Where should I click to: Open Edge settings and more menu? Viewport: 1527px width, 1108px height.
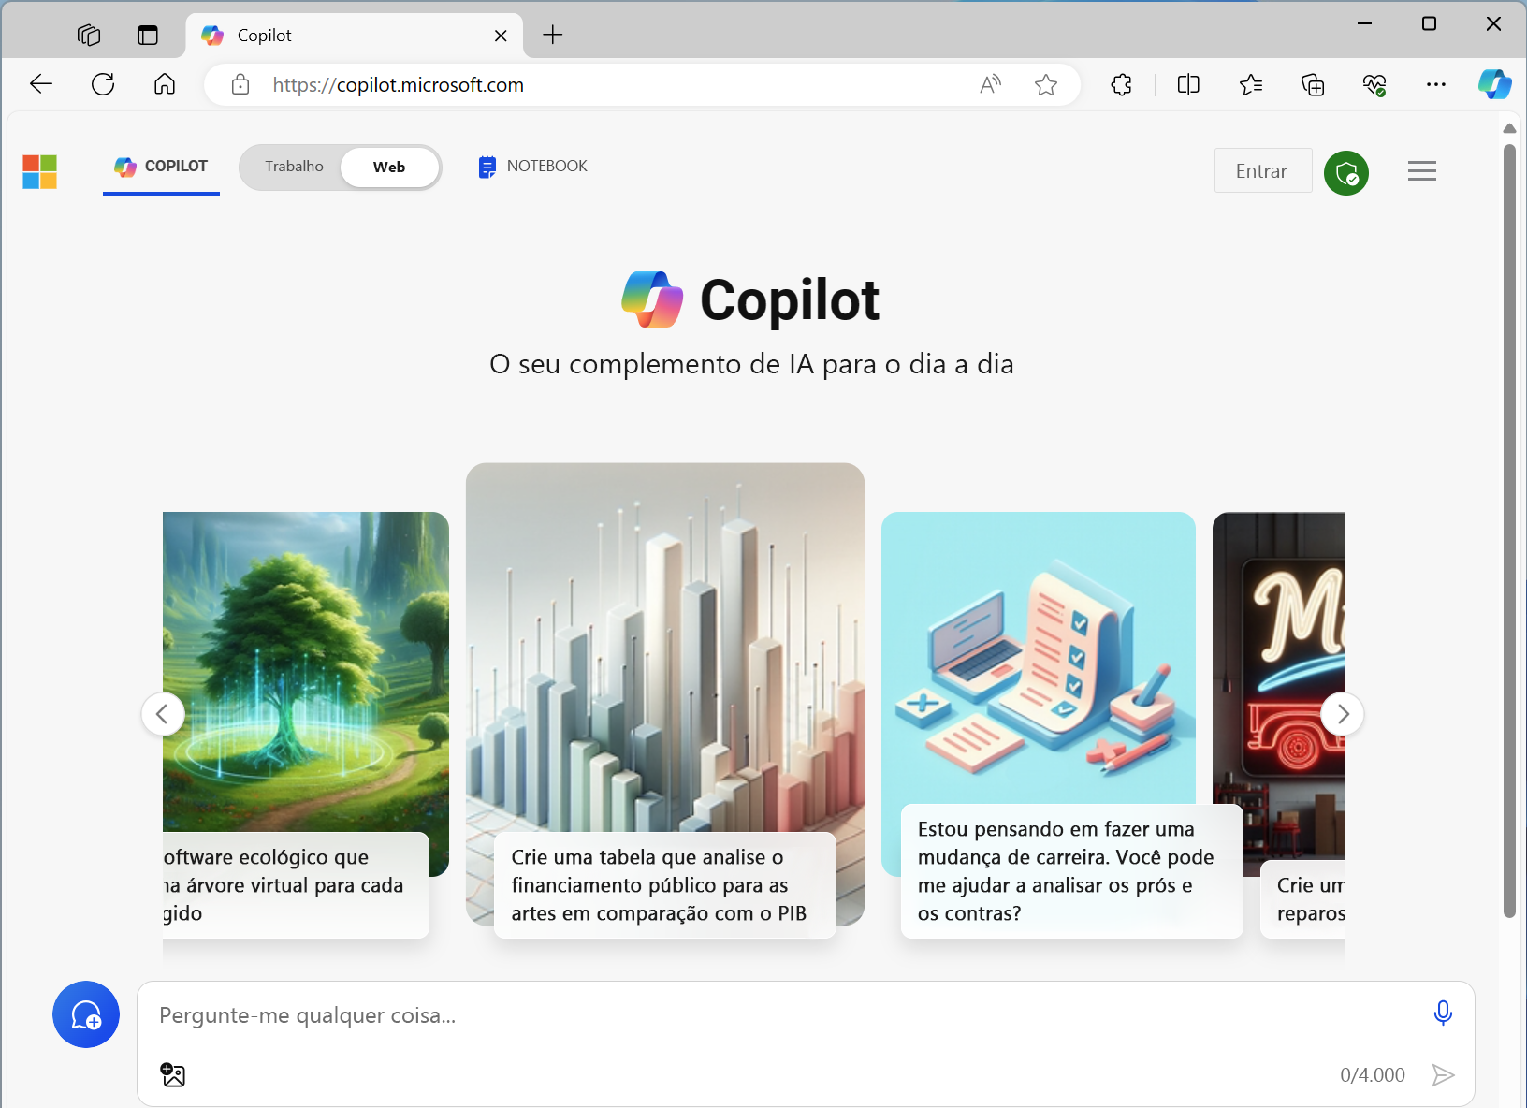click(1436, 85)
